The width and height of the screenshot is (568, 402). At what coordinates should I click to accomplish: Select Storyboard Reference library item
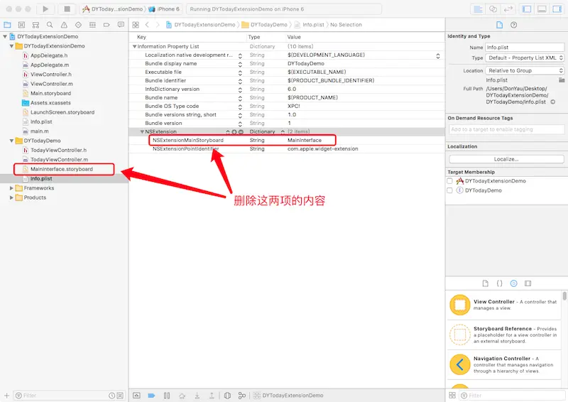pyautogui.click(x=504, y=335)
